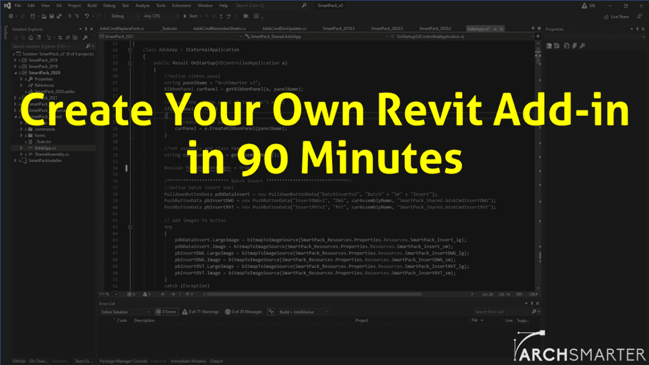Image resolution: width=649 pixels, height=365 pixels.
Task: Toggle the 0 of 20 Messages filter
Action: click(243, 312)
